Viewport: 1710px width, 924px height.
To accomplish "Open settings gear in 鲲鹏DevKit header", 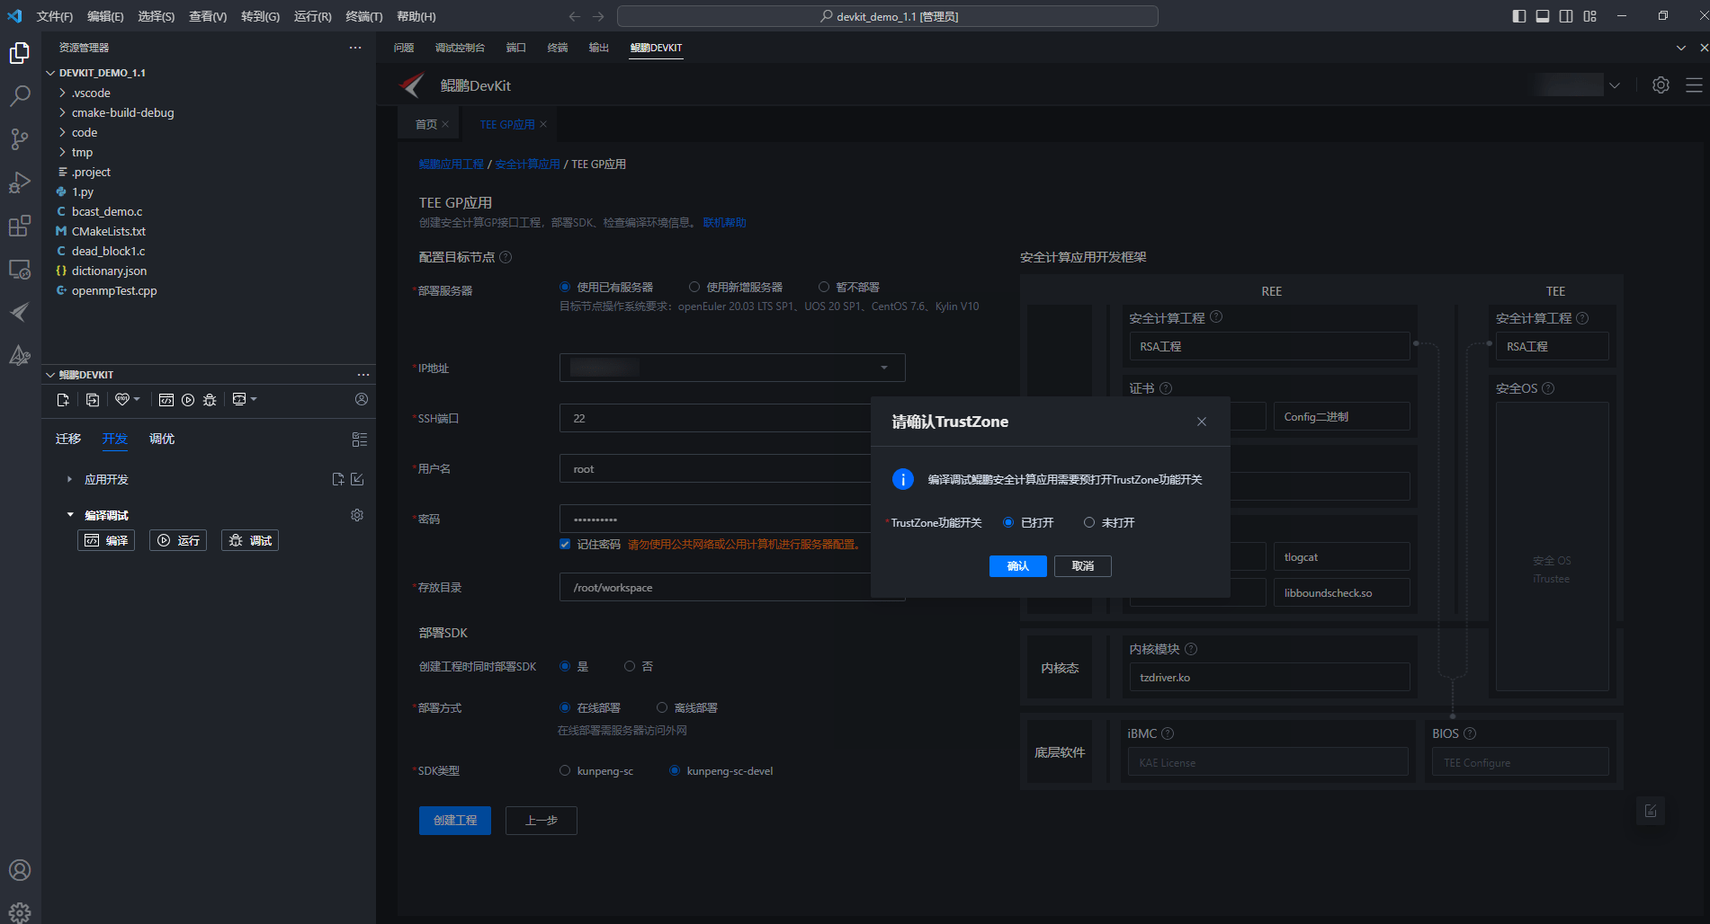I will [1661, 84].
